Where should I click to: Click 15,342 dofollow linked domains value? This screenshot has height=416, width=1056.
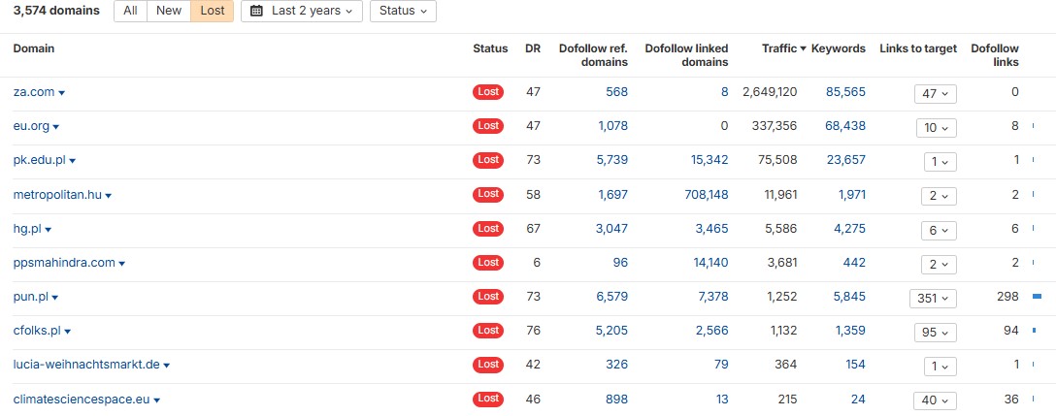pos(709,160)
